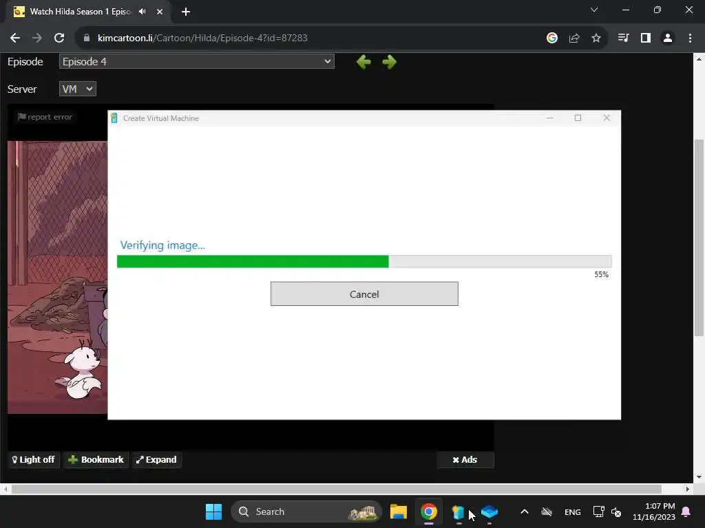Open Chrome tab search chevron
Image resolution: width=705 pixels, height=528 pixels.
594,10
